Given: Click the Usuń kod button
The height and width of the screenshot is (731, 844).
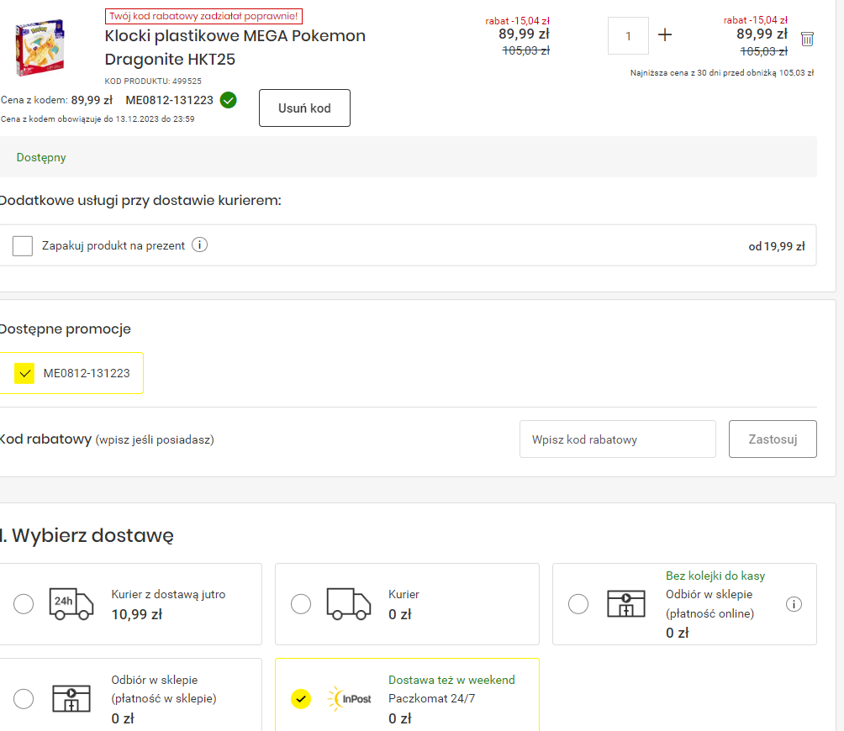Looking at the screenshot, I should [304, 108].
